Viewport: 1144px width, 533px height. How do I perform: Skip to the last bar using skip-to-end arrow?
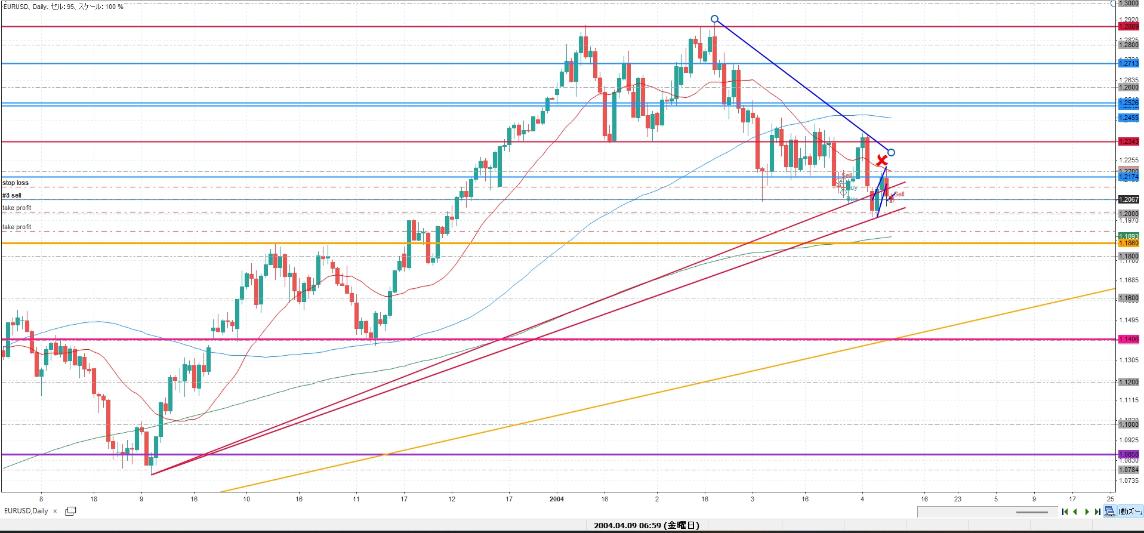tap(1097, 512)
